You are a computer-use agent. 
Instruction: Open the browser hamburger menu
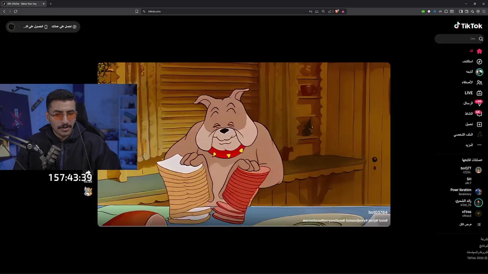click(484, 11)
